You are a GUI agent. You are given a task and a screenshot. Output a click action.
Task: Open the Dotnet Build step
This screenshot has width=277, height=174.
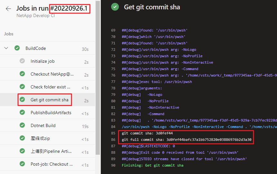point(43,126)
